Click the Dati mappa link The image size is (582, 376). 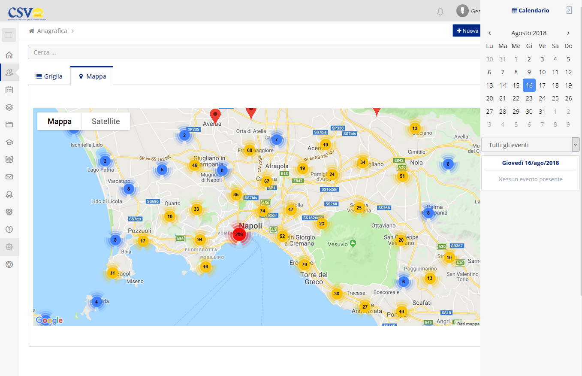click(468, 324)
